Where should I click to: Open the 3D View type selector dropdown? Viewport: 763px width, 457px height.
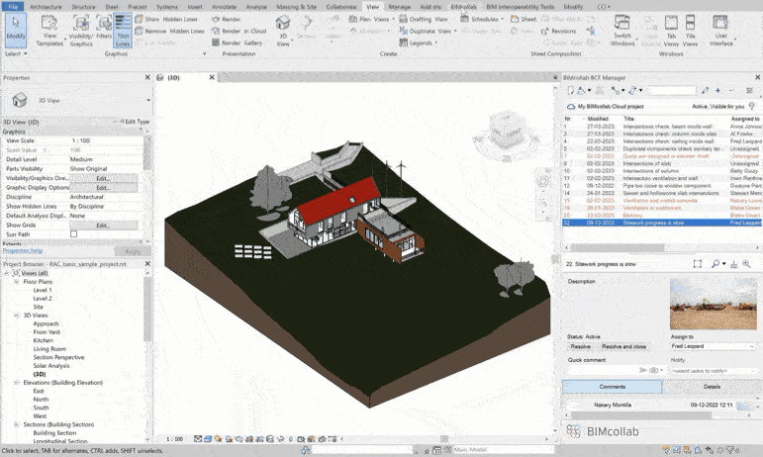[148, 100]
